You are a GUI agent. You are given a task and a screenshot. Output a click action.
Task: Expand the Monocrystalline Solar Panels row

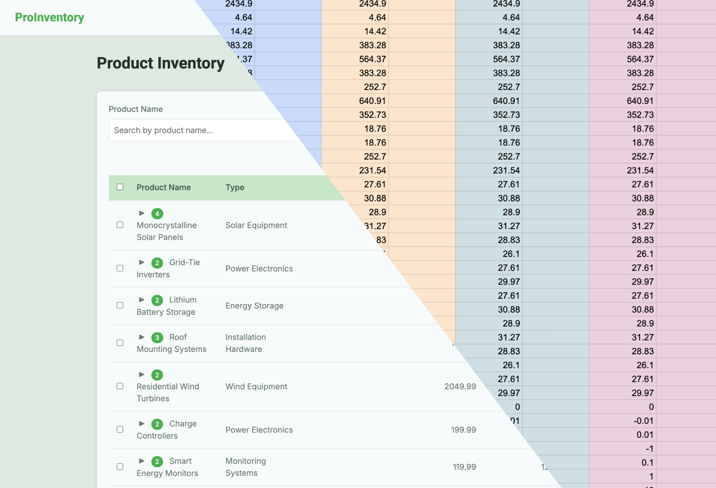pyautogui.click(x=141, y=213)
